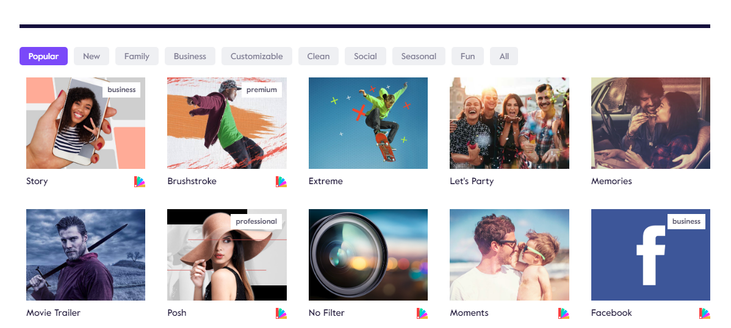The height and width of the screenshot is (328, 731).
Task: Pick the No Filter lens thumbnail
Action: [x=369, y=255]
